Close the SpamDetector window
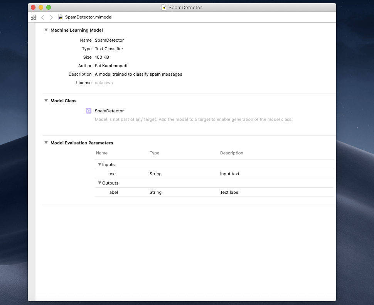The width and height of the screenshot is (374, 305). [33, 8]
